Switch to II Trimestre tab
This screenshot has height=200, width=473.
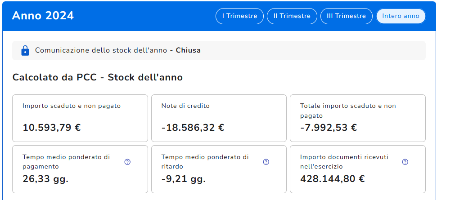click(292, 16)
